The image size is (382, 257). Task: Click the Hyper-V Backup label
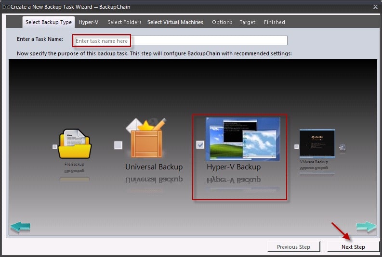pos(234,167)
